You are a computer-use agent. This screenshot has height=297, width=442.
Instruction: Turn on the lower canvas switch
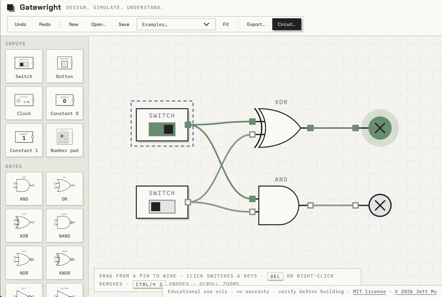pos(162,206)
